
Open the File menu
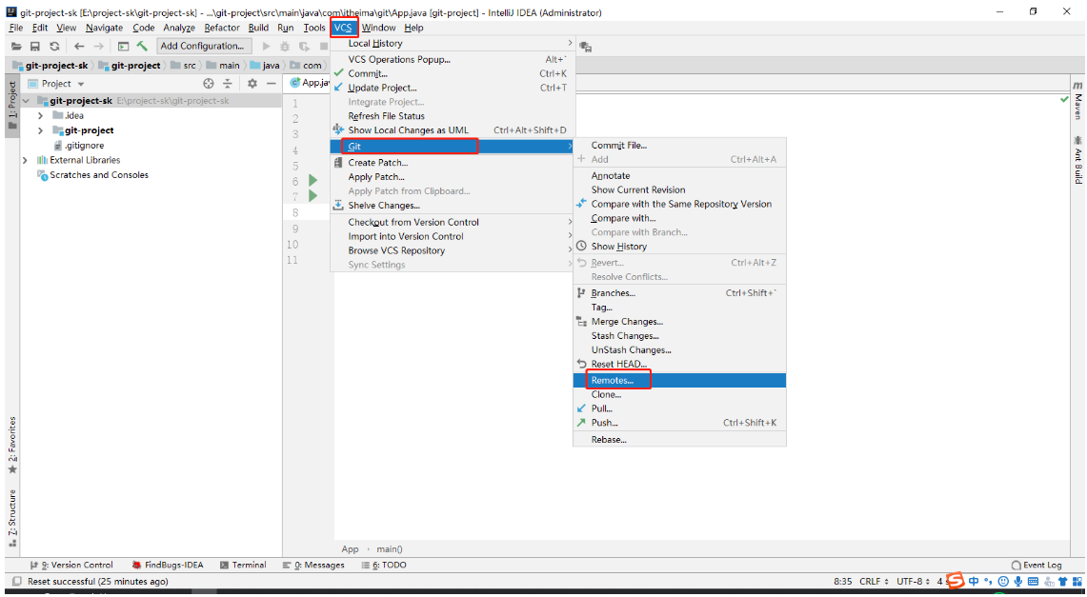click(16, 28)
